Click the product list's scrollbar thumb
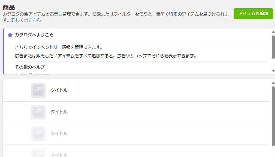Screen dimensions: 275x157 (273, 116)
